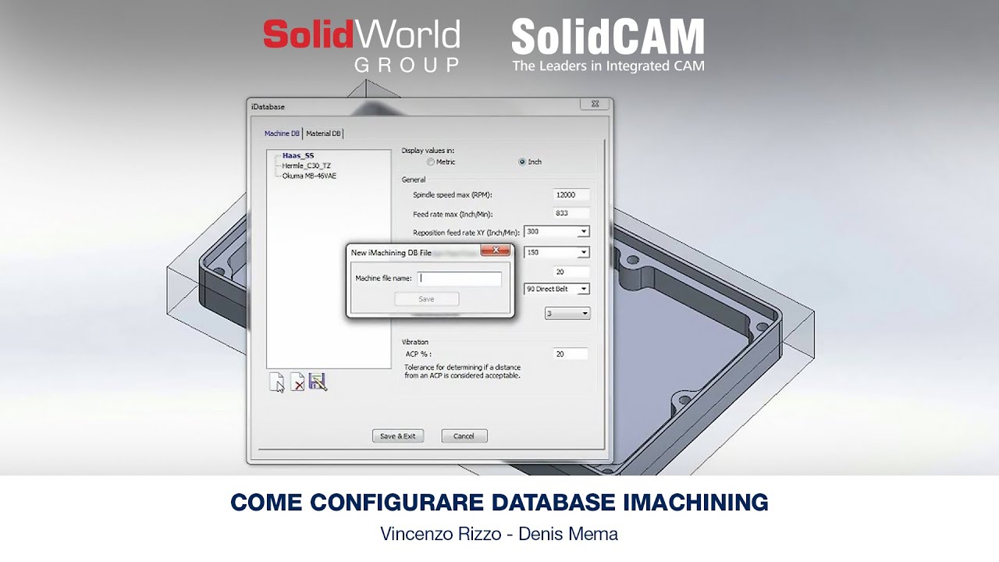The height and width of the screenshot is (562, 999).
Task: Click Save in the New iMachining dialog
Action: coord(426,299)
